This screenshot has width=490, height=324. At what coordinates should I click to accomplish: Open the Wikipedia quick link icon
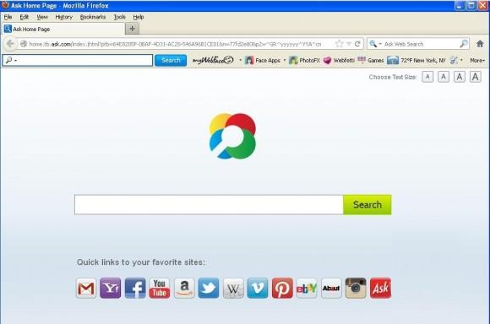(x=233, y=288)
